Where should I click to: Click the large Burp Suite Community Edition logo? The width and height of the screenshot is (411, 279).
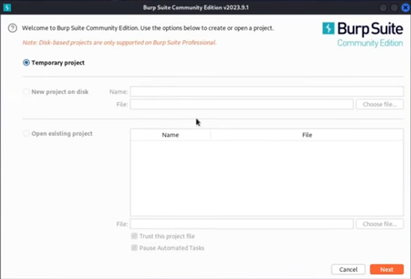coord(362,34)
